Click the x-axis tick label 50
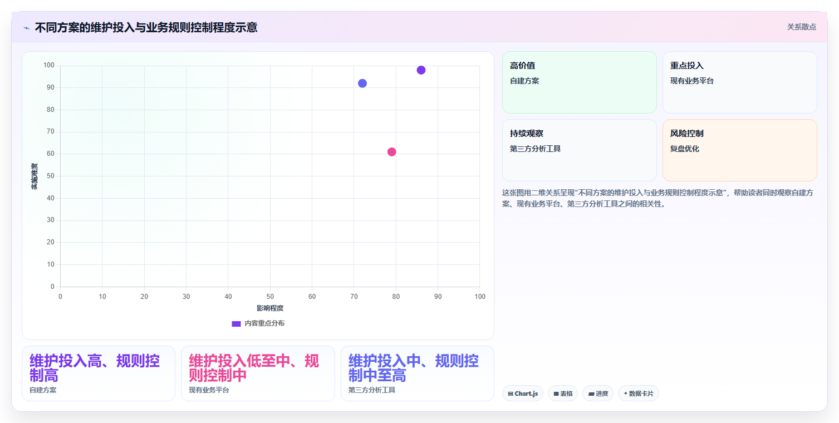Viewport: 839px width, 423px height. pos(270,297)
